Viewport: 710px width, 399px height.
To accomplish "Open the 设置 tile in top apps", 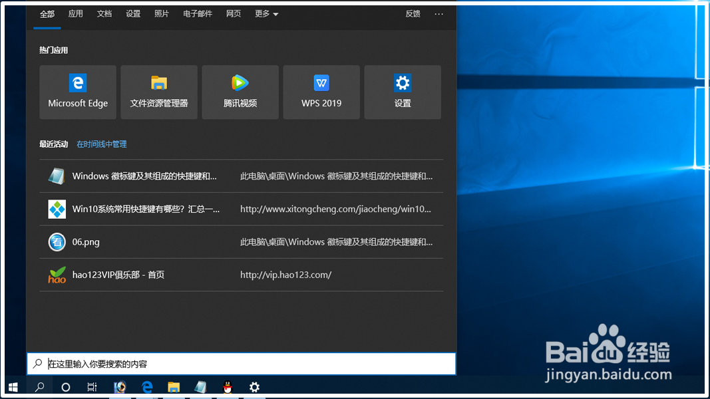I will click(x=403, y=92).
